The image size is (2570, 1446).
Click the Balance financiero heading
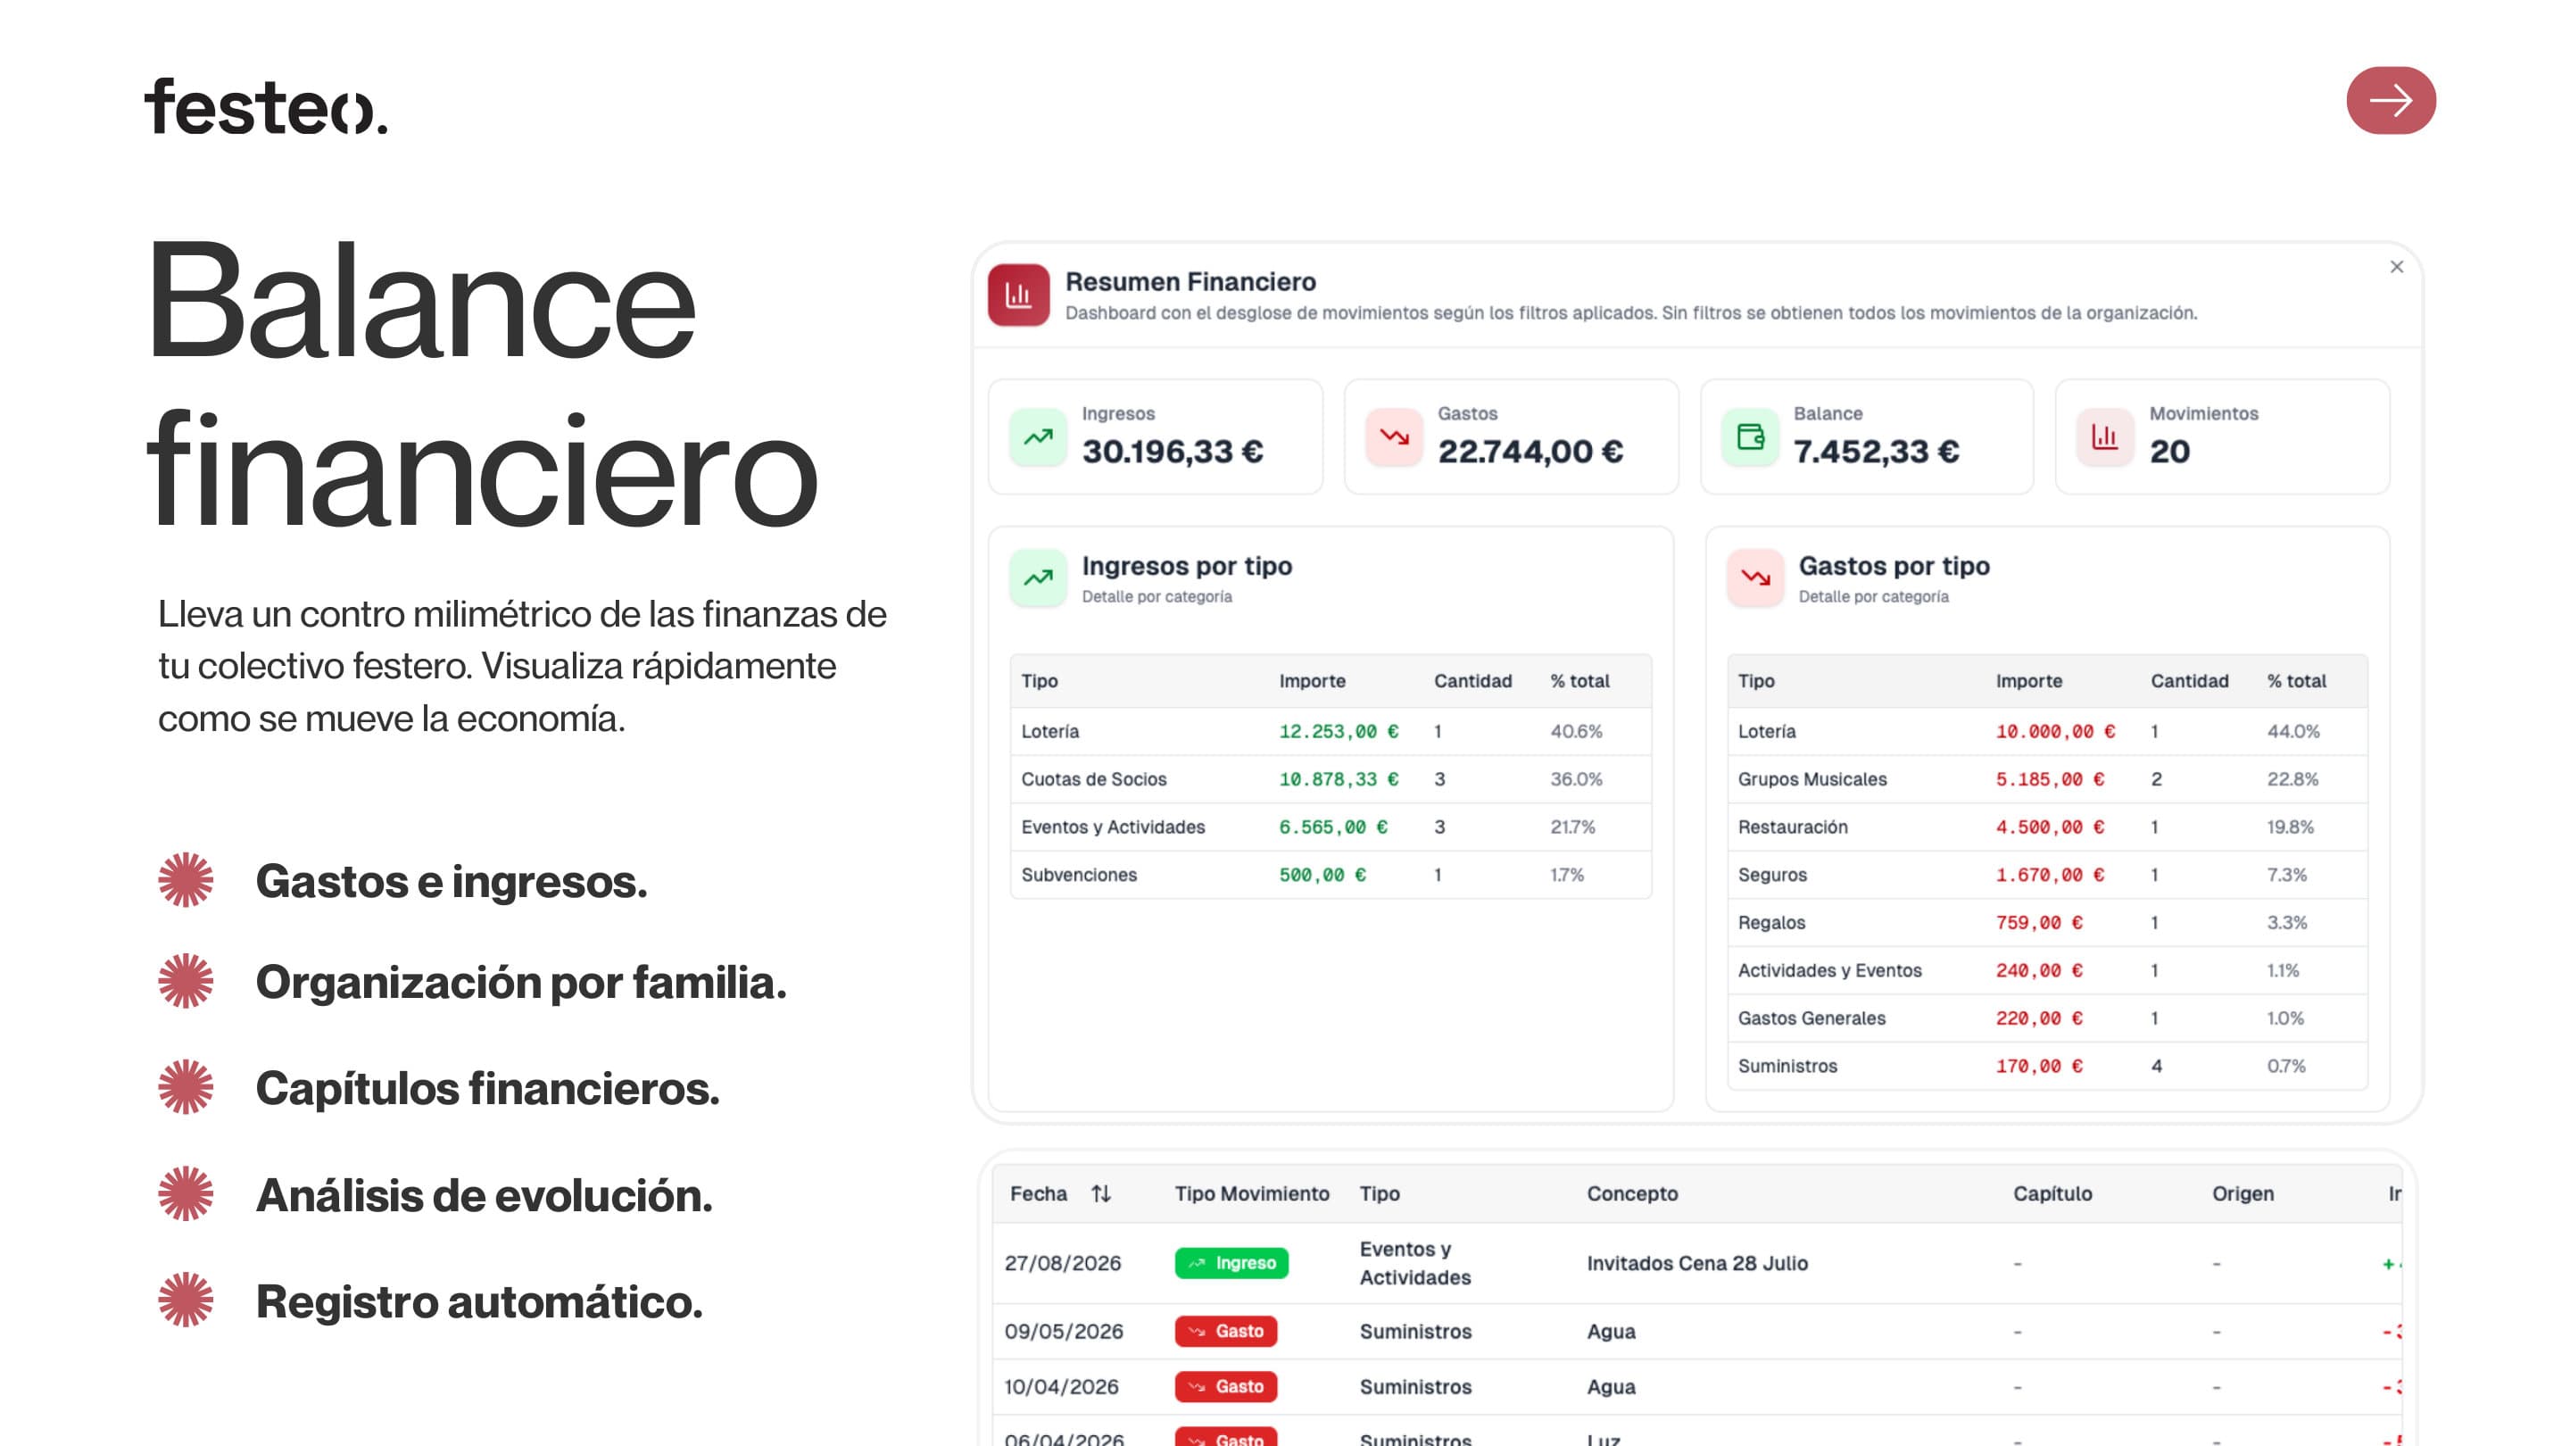click(483, 384)
